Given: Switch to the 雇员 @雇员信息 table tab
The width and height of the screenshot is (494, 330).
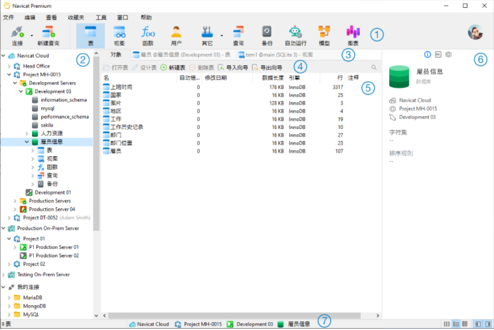Looking at the screenshot, I should tap(182, 55).
